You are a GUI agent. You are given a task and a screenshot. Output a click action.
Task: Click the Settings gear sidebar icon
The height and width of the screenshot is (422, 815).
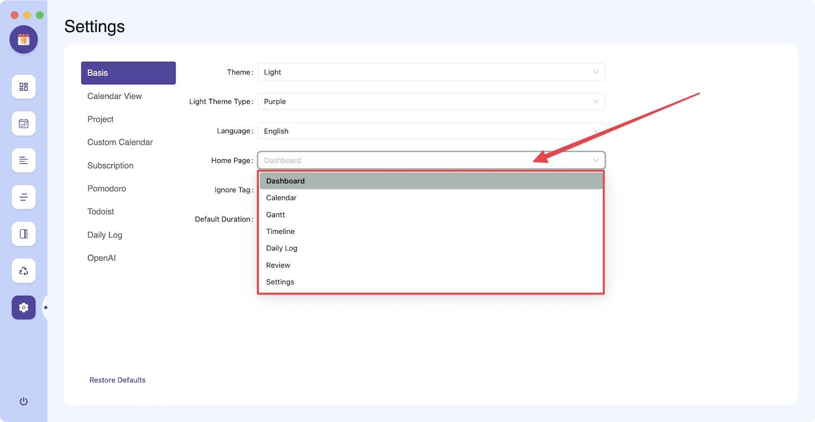[x=23, y=307]
